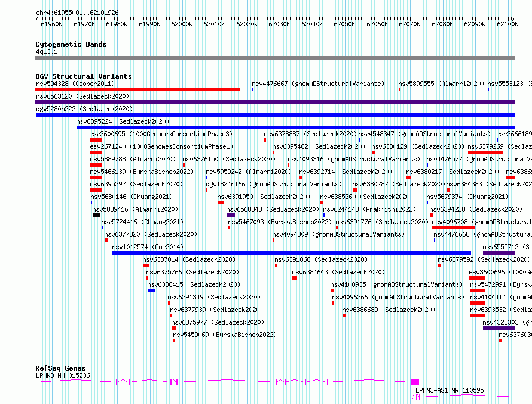Click the 4q13.1 cytogenetic band bar
Image resolution: width=532 pixels, height=404 pixels.
275,58
